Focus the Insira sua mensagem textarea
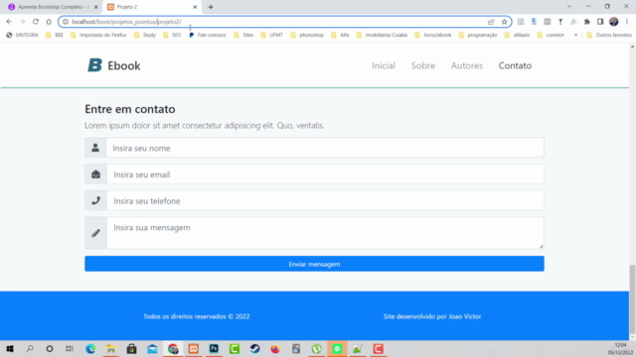Screen dimensions: 636x357 pos(325,233)
